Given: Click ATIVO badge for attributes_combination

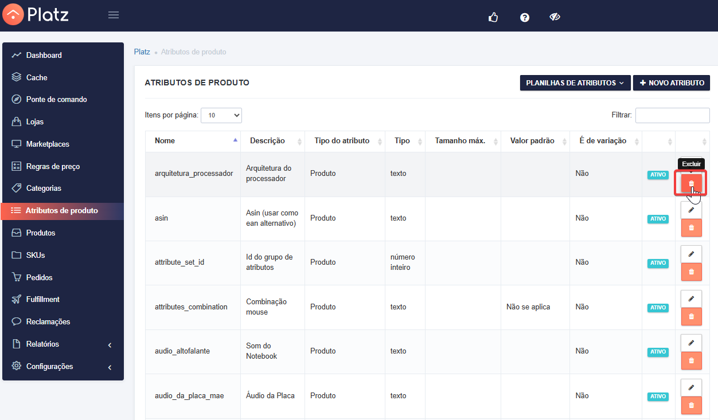Looking at the screenshot, I should pos(658,308).
